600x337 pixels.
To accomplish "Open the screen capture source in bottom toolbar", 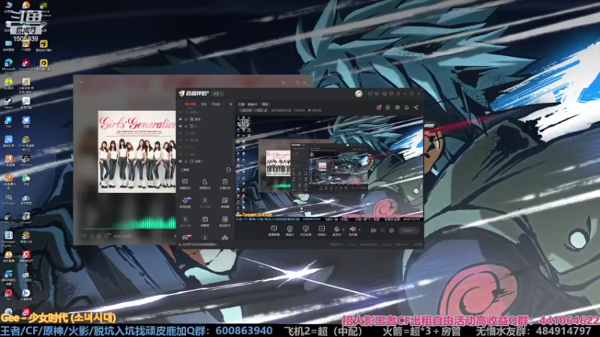I will pyautogui.click(x=274, y=230).
